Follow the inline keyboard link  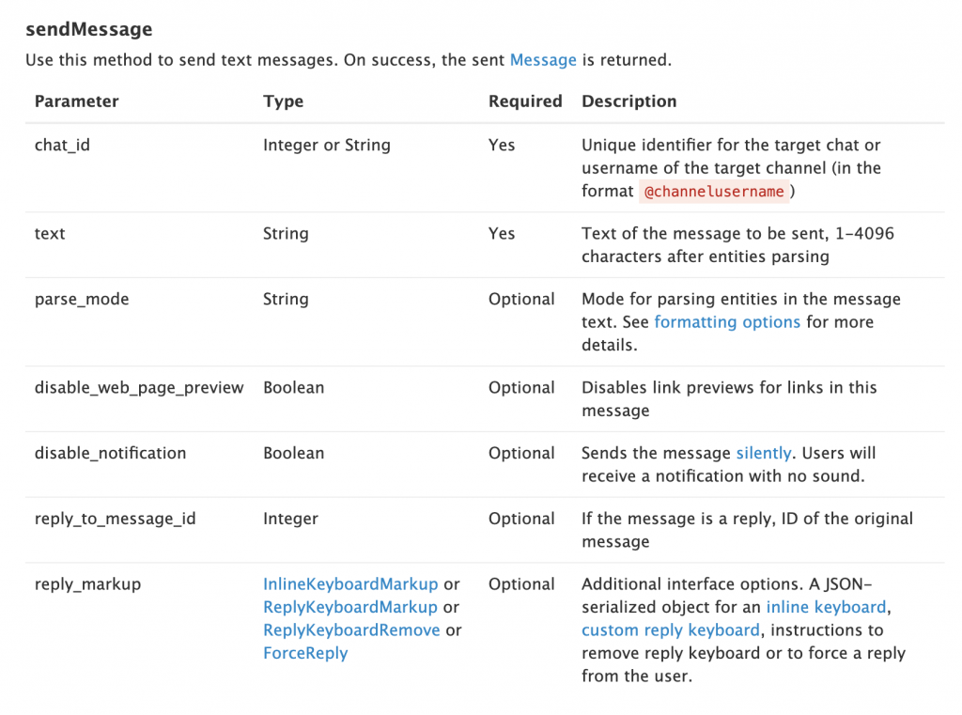pyautogui.click(x=826, y=607)
